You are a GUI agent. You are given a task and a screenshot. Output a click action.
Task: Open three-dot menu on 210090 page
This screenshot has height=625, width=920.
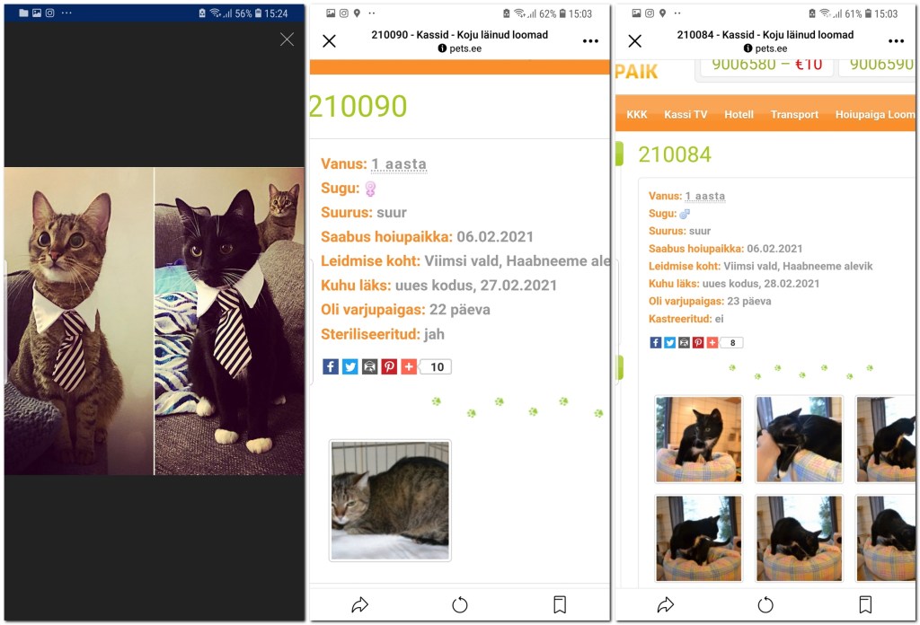590,41
